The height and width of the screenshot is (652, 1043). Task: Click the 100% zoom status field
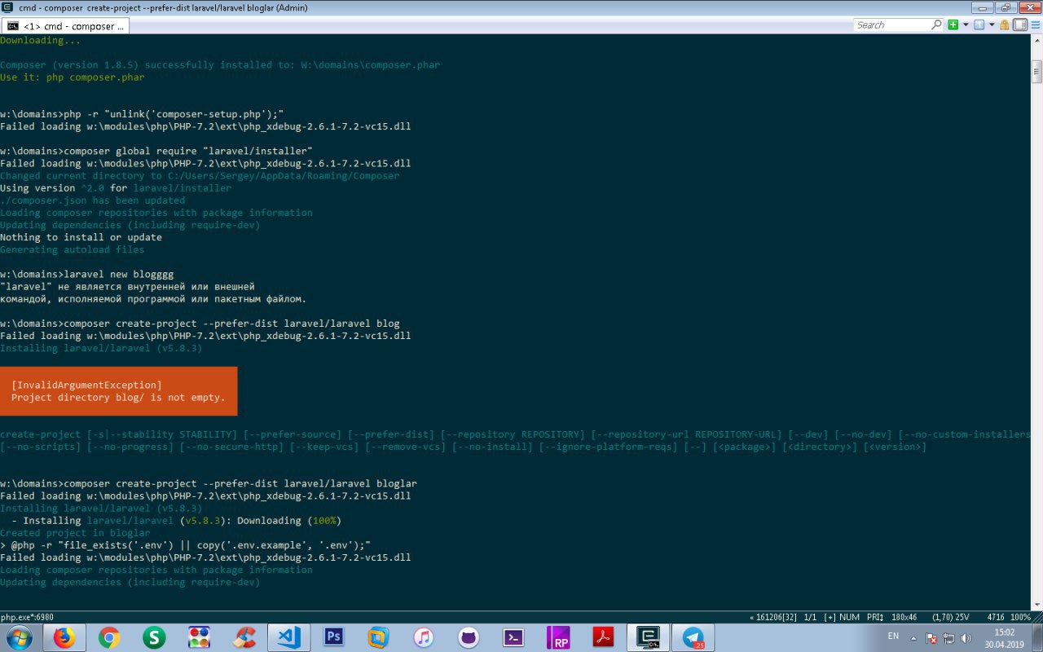pyautogui.click(x=1021, y=617)
